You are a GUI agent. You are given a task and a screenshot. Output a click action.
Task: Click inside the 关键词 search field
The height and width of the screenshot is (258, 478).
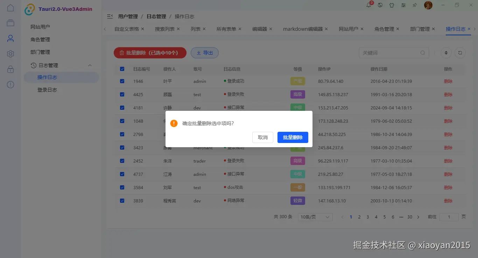click(x=388, y=52)
